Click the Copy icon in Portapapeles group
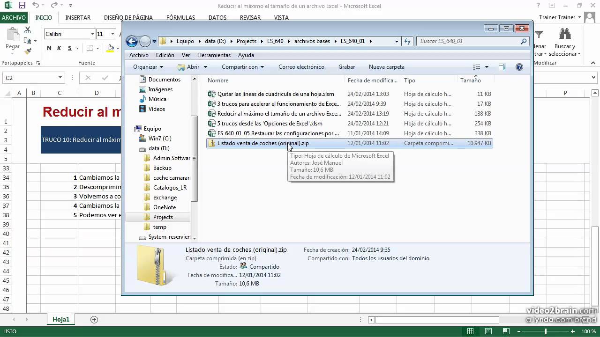The width and height of the screenshot is (600, 337). (28, 40)
